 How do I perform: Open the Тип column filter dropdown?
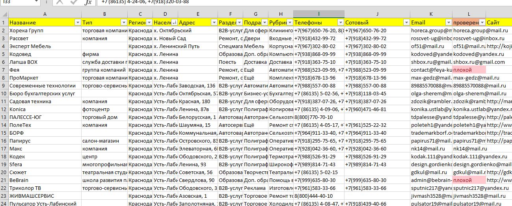point(124,22)
